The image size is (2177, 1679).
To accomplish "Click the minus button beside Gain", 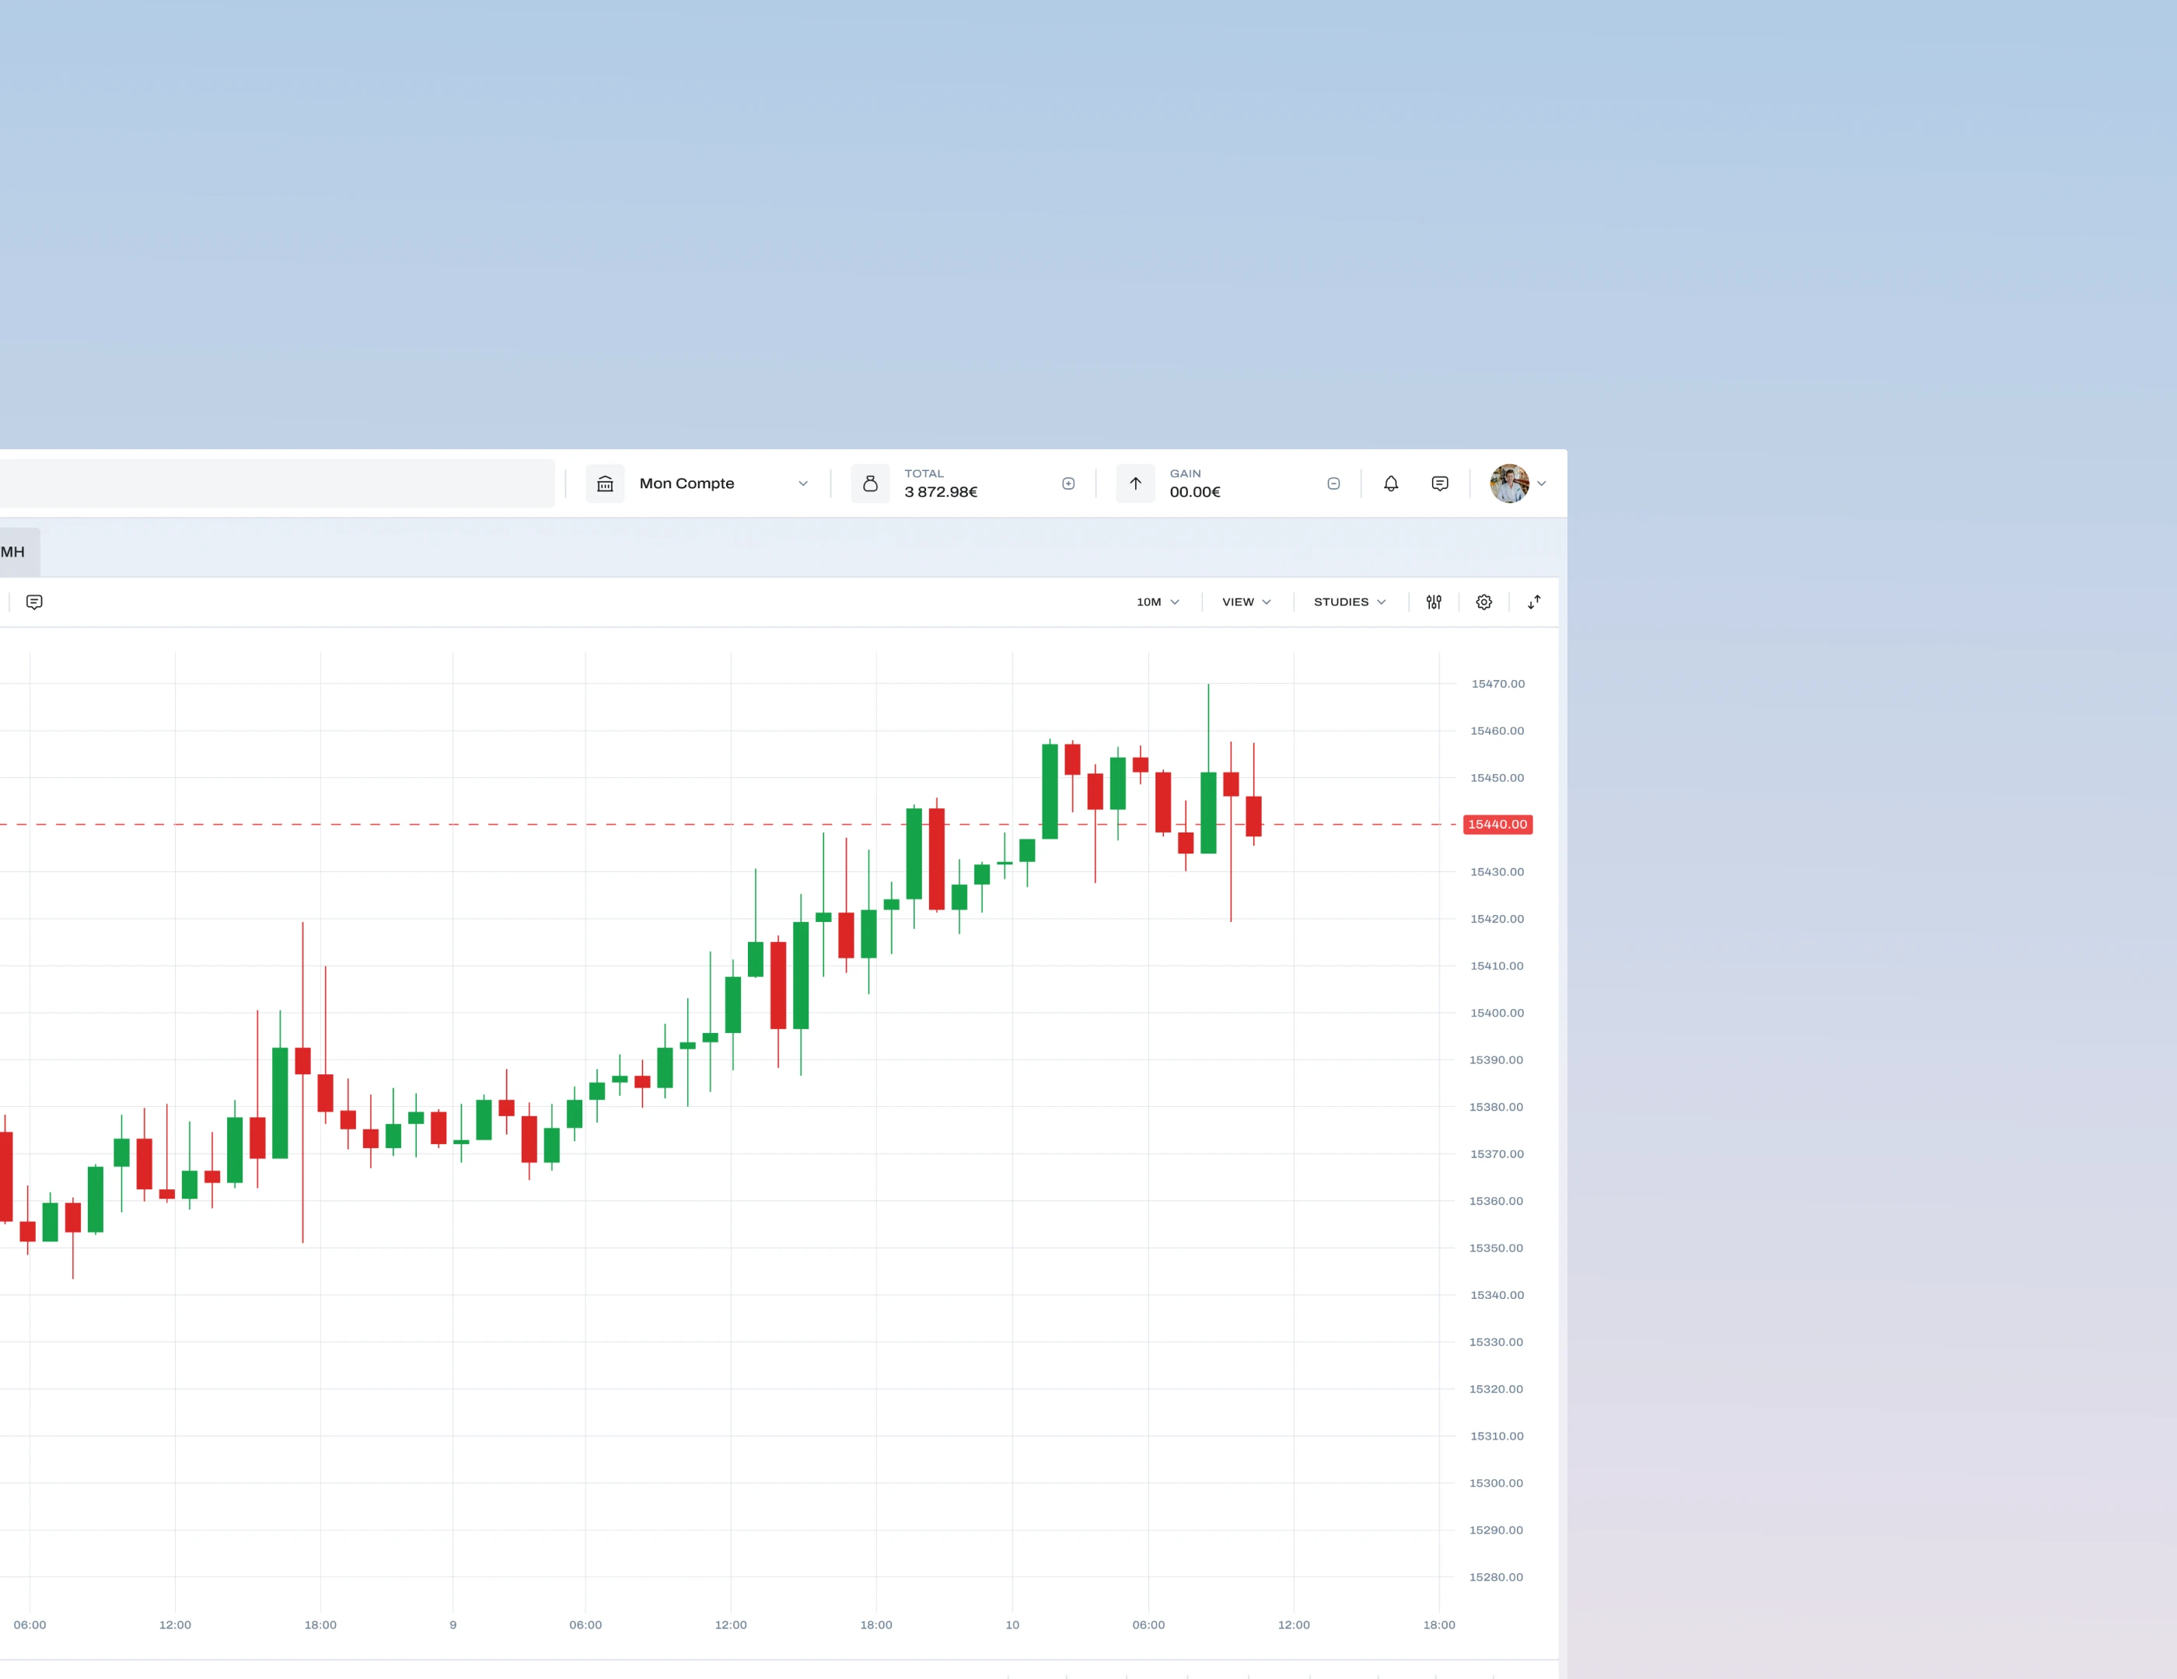I will pos(1333,483).
